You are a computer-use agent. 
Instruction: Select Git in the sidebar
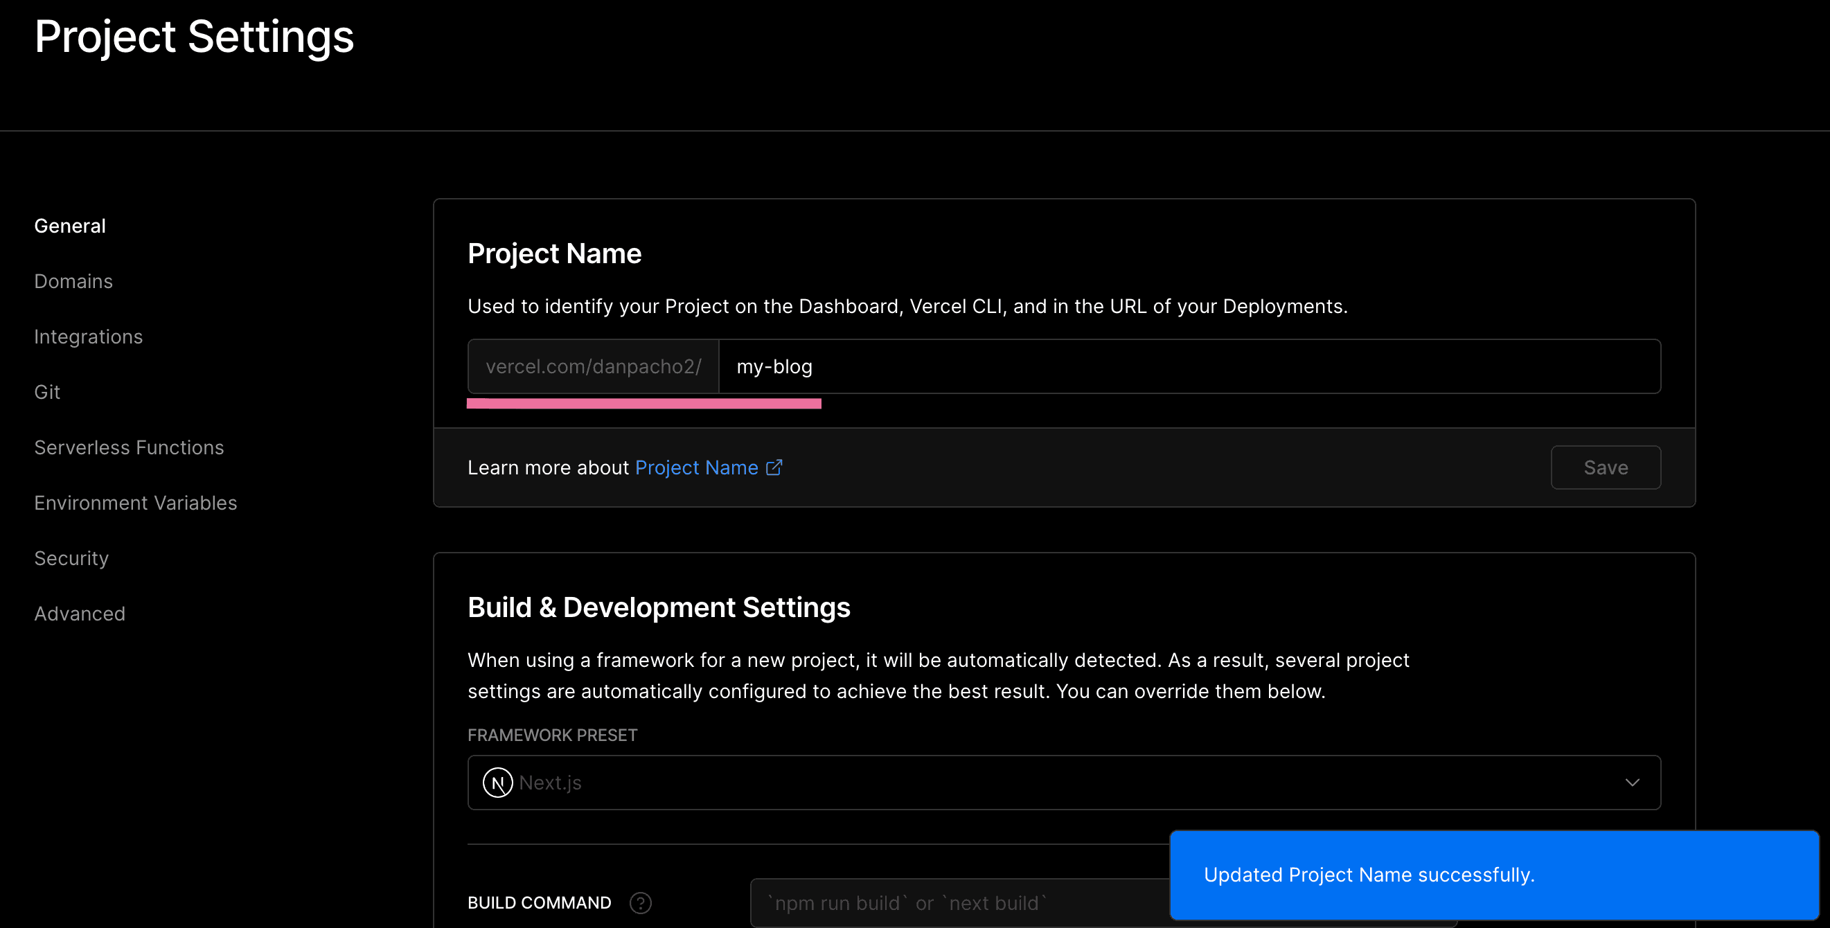tap(47, 392)
